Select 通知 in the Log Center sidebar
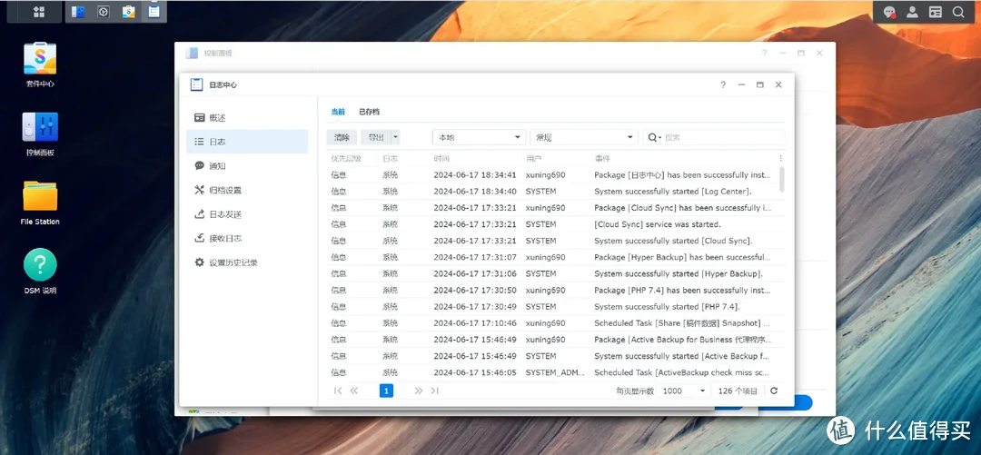 point(217,166)
